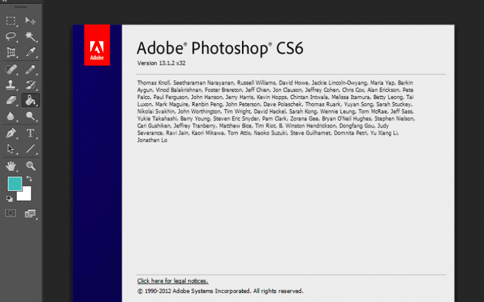Click the name 'Thomas Knoll' in credits
The width and height of the screenshot is (484, 302).
coord(154,83)
